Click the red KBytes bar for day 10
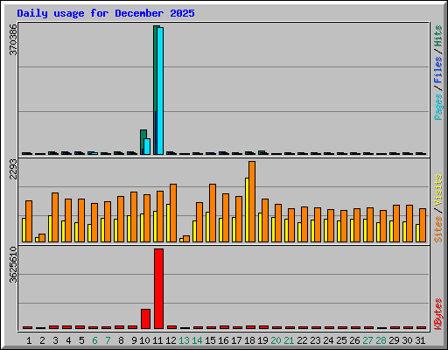 click(x=145, y=318)
